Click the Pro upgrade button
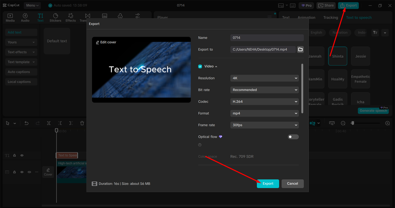 pos(306,6)
